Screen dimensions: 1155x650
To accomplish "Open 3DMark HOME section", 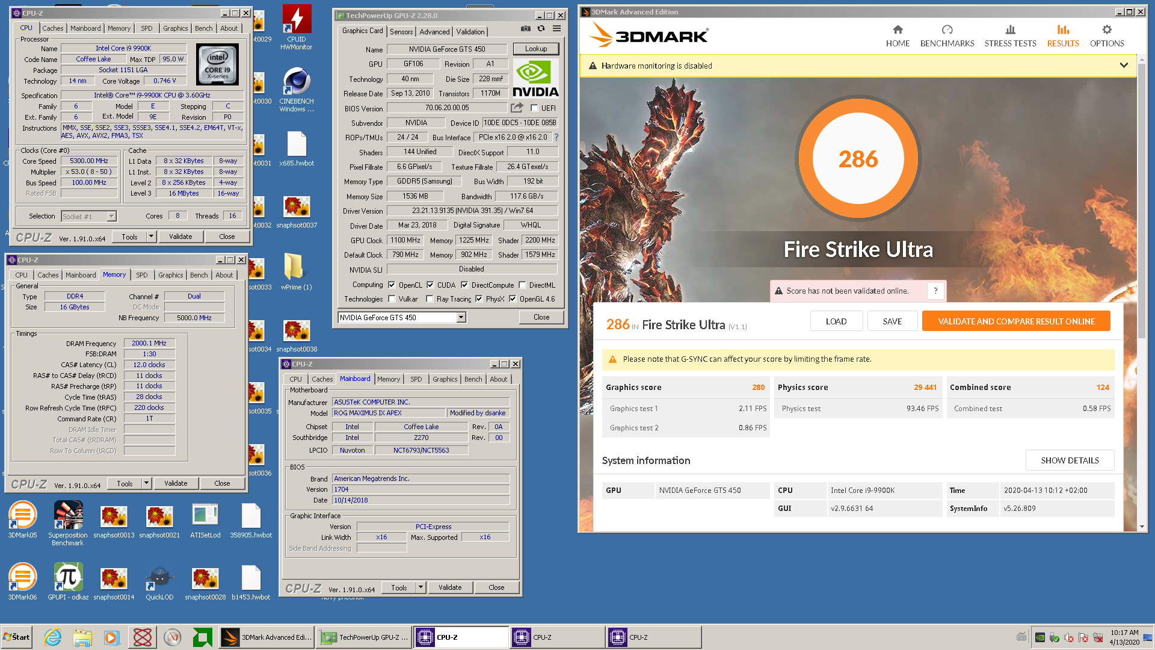I will [898, 36].
